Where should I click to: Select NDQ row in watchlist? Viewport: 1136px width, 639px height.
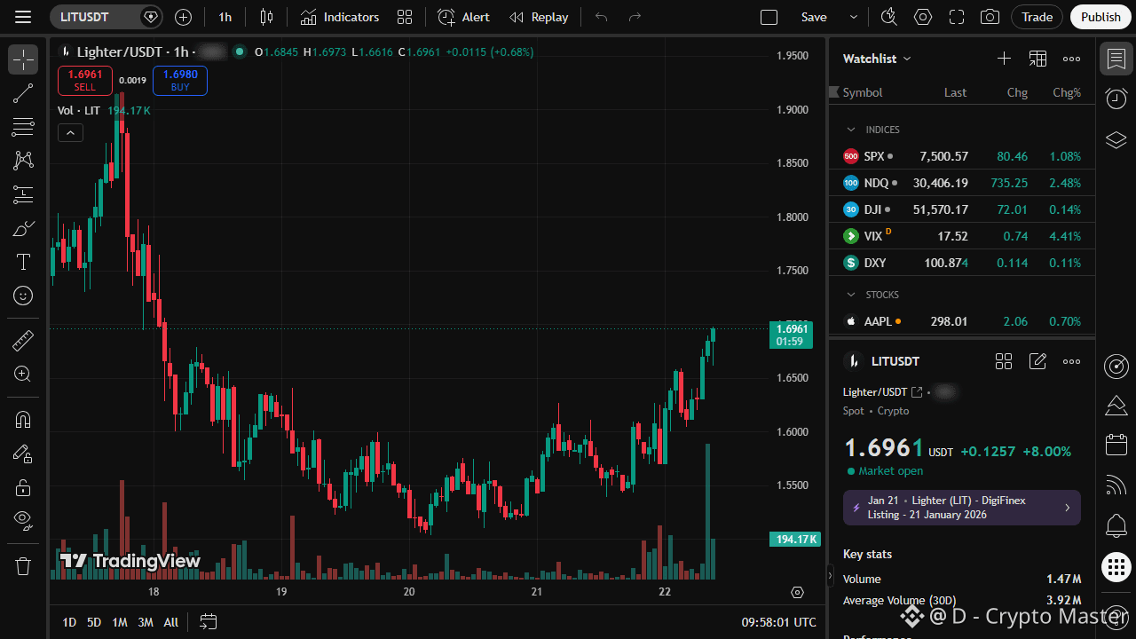click(962, 183)
